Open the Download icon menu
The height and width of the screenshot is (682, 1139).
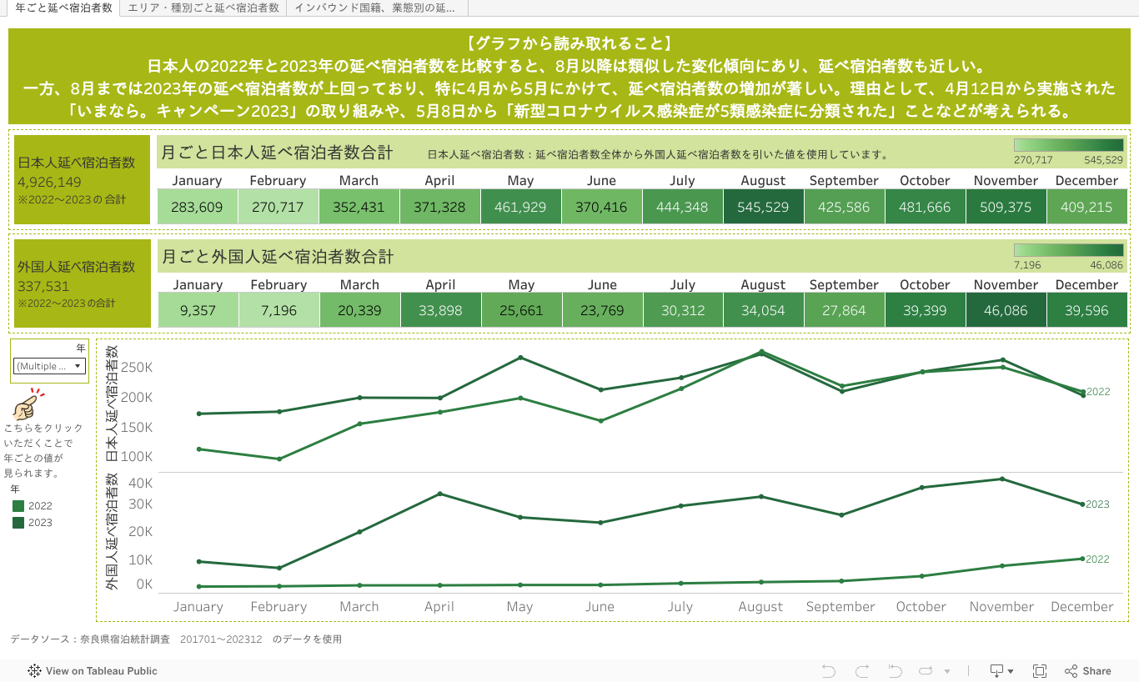(1001, 671)
